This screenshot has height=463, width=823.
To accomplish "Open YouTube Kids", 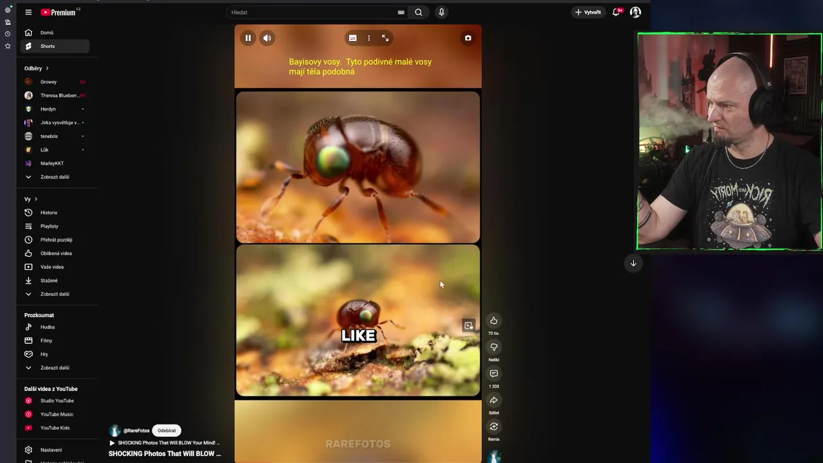I will point(55,428).
